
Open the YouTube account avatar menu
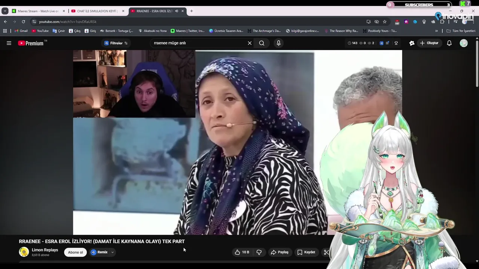click(x=464, y=43)
